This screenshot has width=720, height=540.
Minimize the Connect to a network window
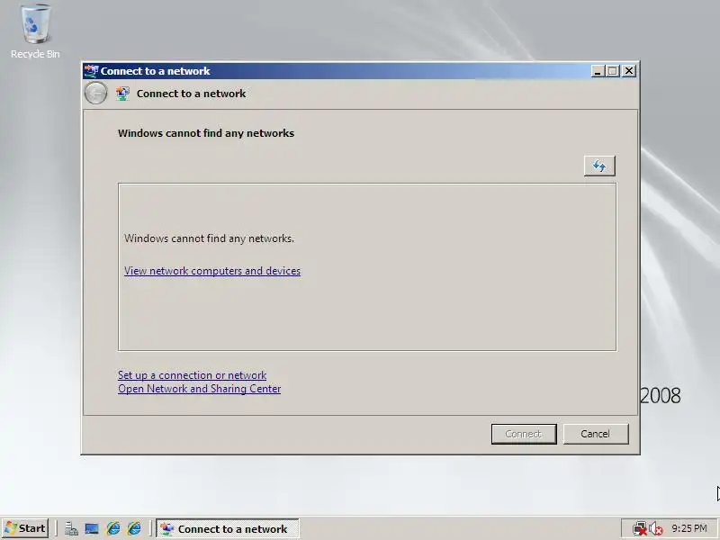[598, 71]
